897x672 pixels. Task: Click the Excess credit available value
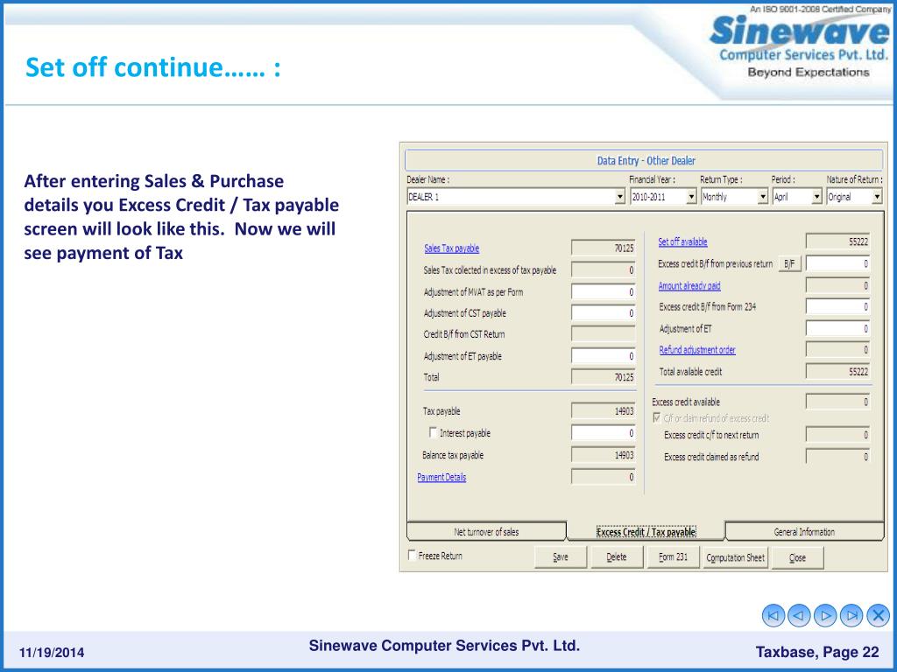[x=838, y=402]
